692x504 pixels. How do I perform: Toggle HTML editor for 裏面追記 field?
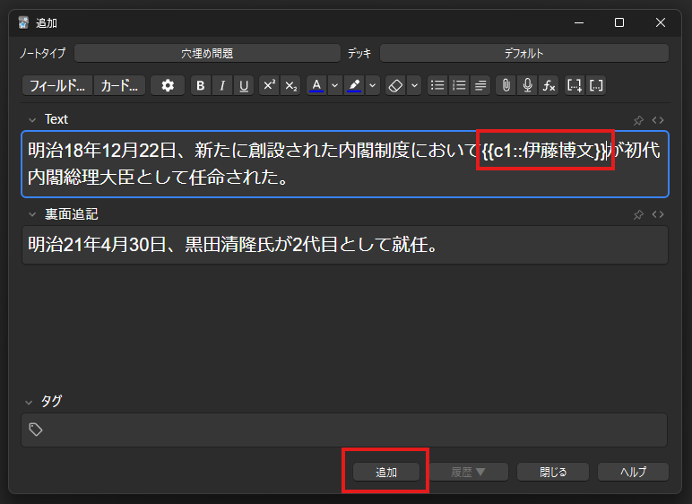click(x=658, y=214)
